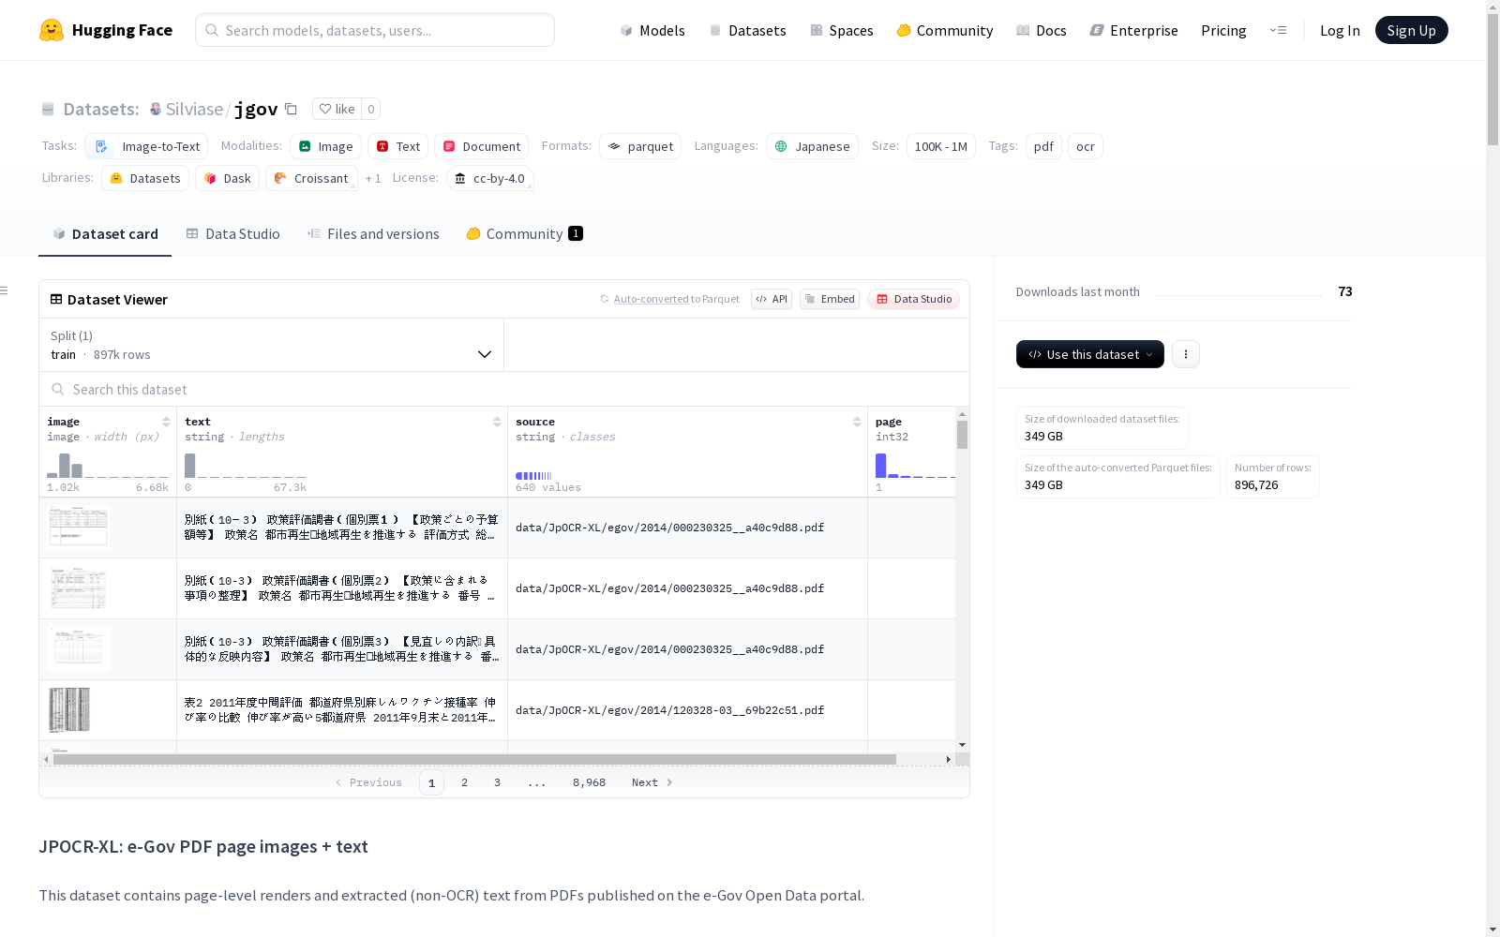Go to page 3 of results
The image size is (1500, 937).
(x=497, y=782)
